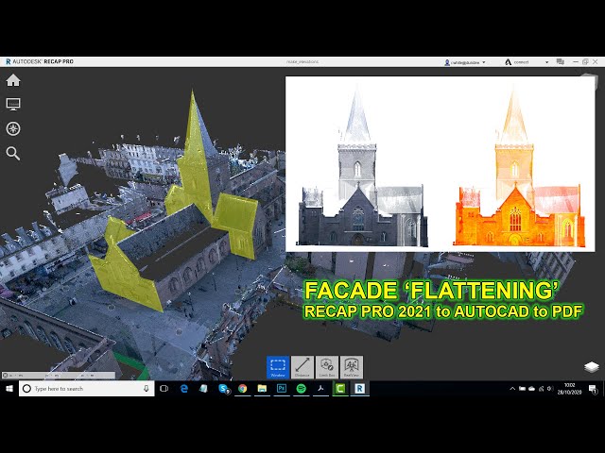Click the volume icon in system tray
Image resolution: width=605 pixels, height=453 pixels.
click(550, 389)
